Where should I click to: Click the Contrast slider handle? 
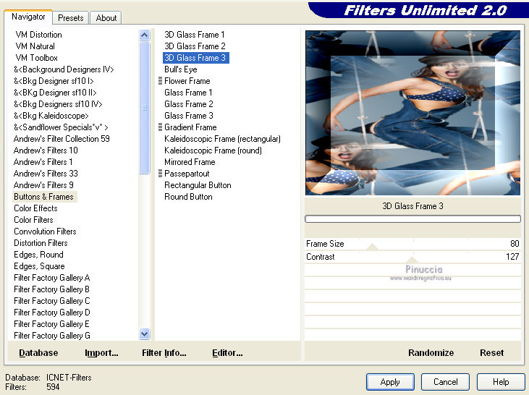(412, 260)
